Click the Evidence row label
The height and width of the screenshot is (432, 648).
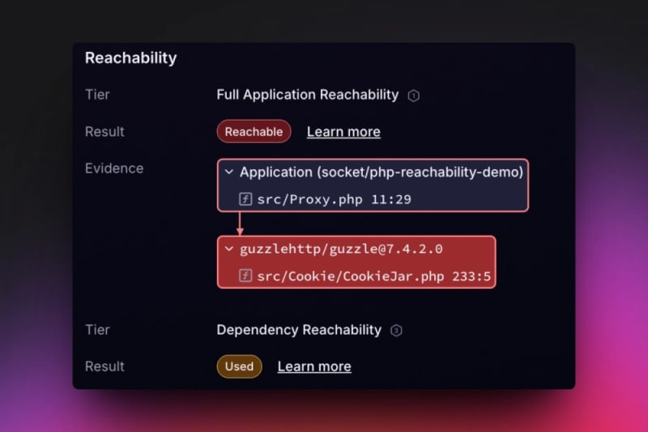pyautogui.click(x=114, y=168)
